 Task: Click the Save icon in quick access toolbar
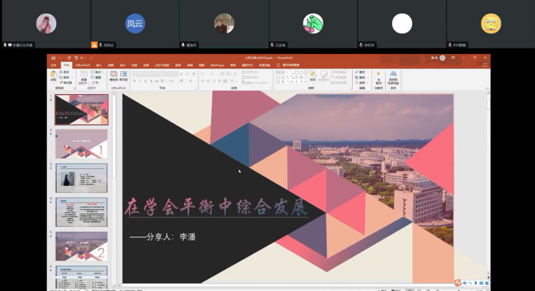[x=53, y=58]
